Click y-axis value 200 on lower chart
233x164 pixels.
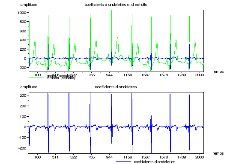coord(23,106)
